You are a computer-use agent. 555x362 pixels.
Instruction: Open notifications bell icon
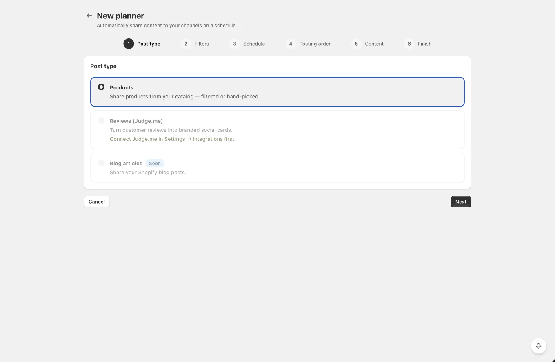(x=539, y=346)
